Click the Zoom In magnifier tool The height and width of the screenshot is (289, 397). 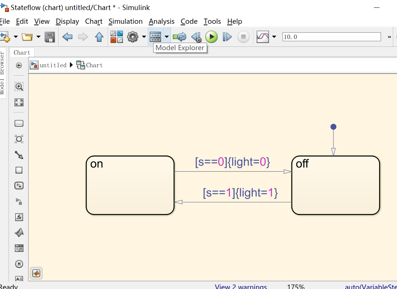19,87
